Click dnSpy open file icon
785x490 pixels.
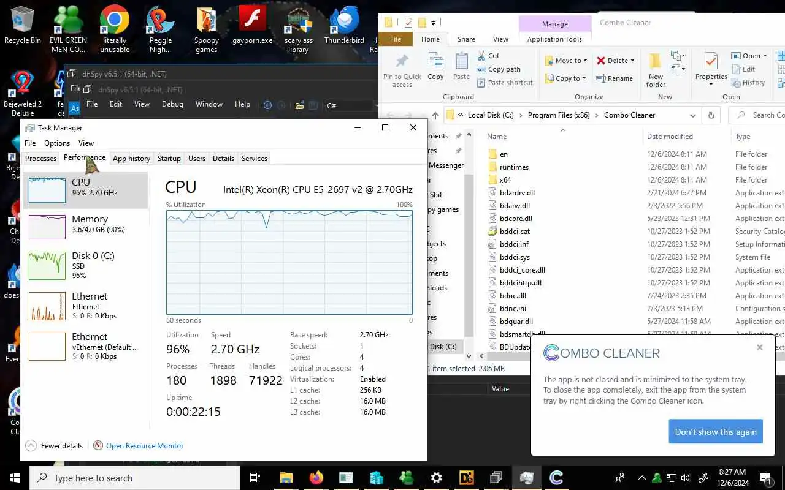tap(299, 105)
